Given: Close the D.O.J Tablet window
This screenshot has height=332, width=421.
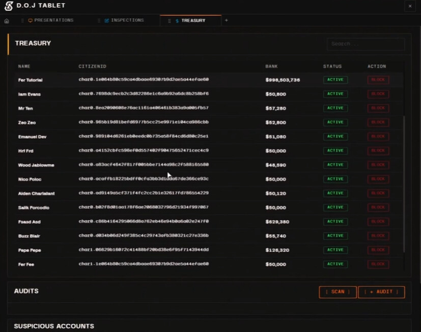Looking at the screenshot, I should pyautogui.click(x=410, y=6).
